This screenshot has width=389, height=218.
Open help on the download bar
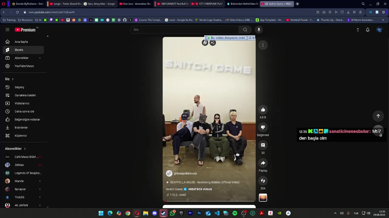coord(250,38)
